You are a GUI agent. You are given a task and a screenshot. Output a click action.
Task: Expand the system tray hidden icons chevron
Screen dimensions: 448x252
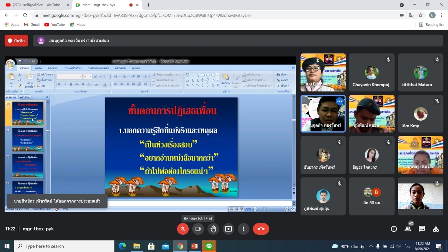pos(371,246)
